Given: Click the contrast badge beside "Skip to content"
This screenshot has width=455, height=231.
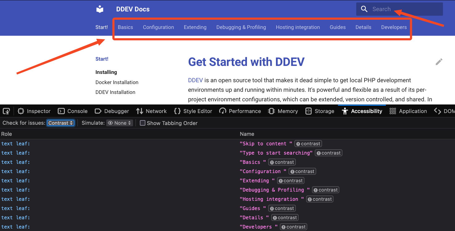Looking at the screenshot, I should 308,144.
